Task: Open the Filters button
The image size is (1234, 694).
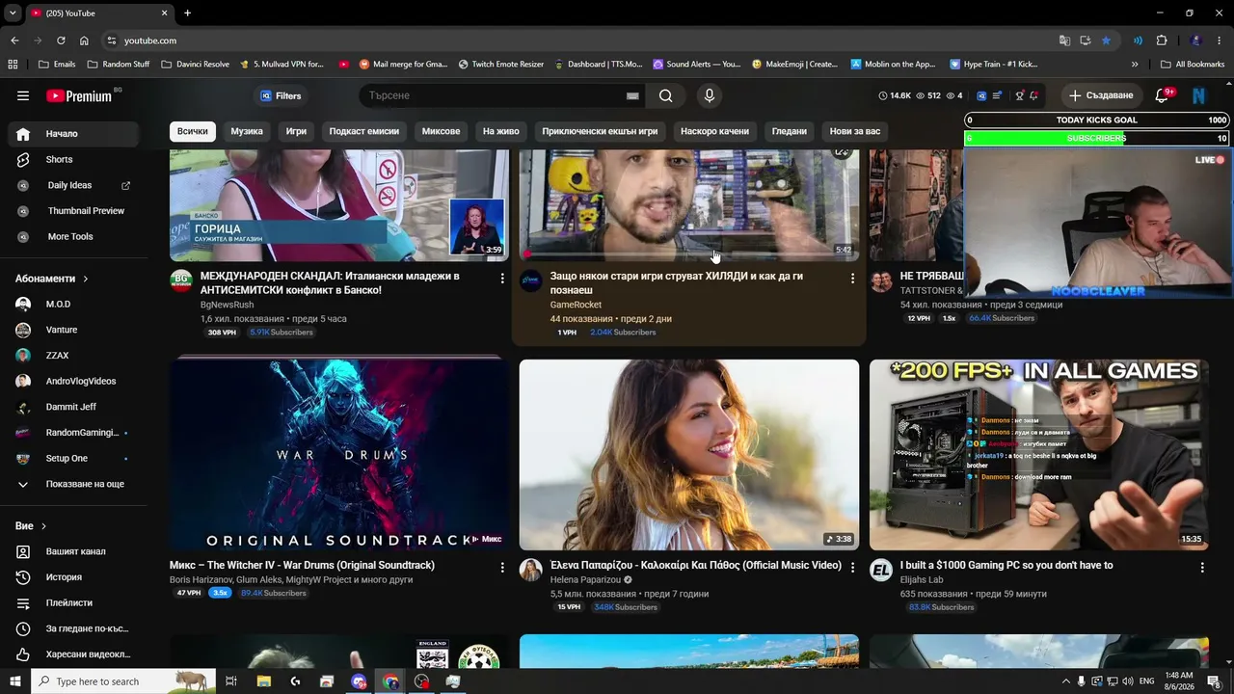Action: pos(281,95)
